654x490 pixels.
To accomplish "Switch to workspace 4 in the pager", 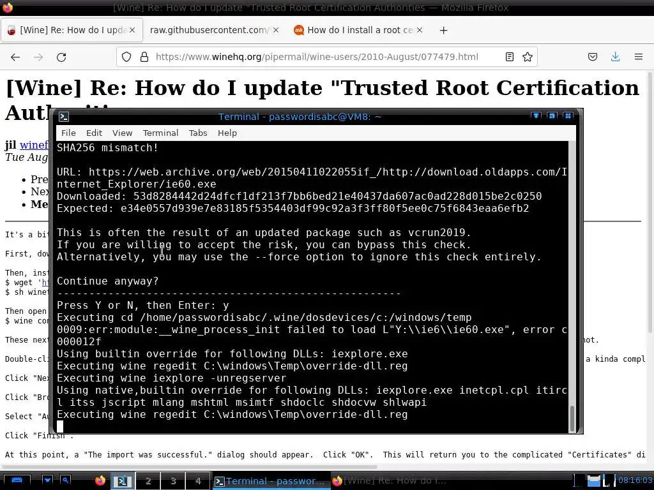I will click(x=198, y=481).
